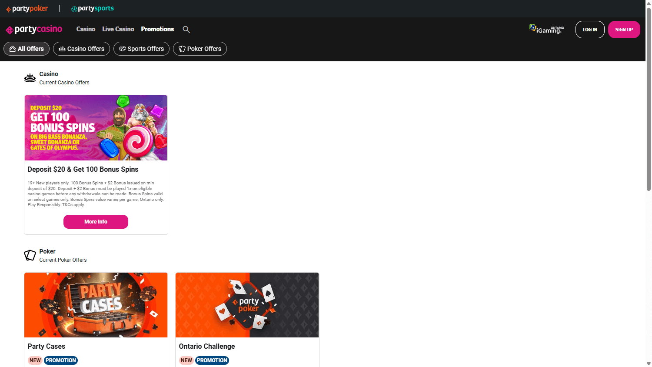Filter by Casino Offers
Screen dimensions: 652x367
(81, 49)
